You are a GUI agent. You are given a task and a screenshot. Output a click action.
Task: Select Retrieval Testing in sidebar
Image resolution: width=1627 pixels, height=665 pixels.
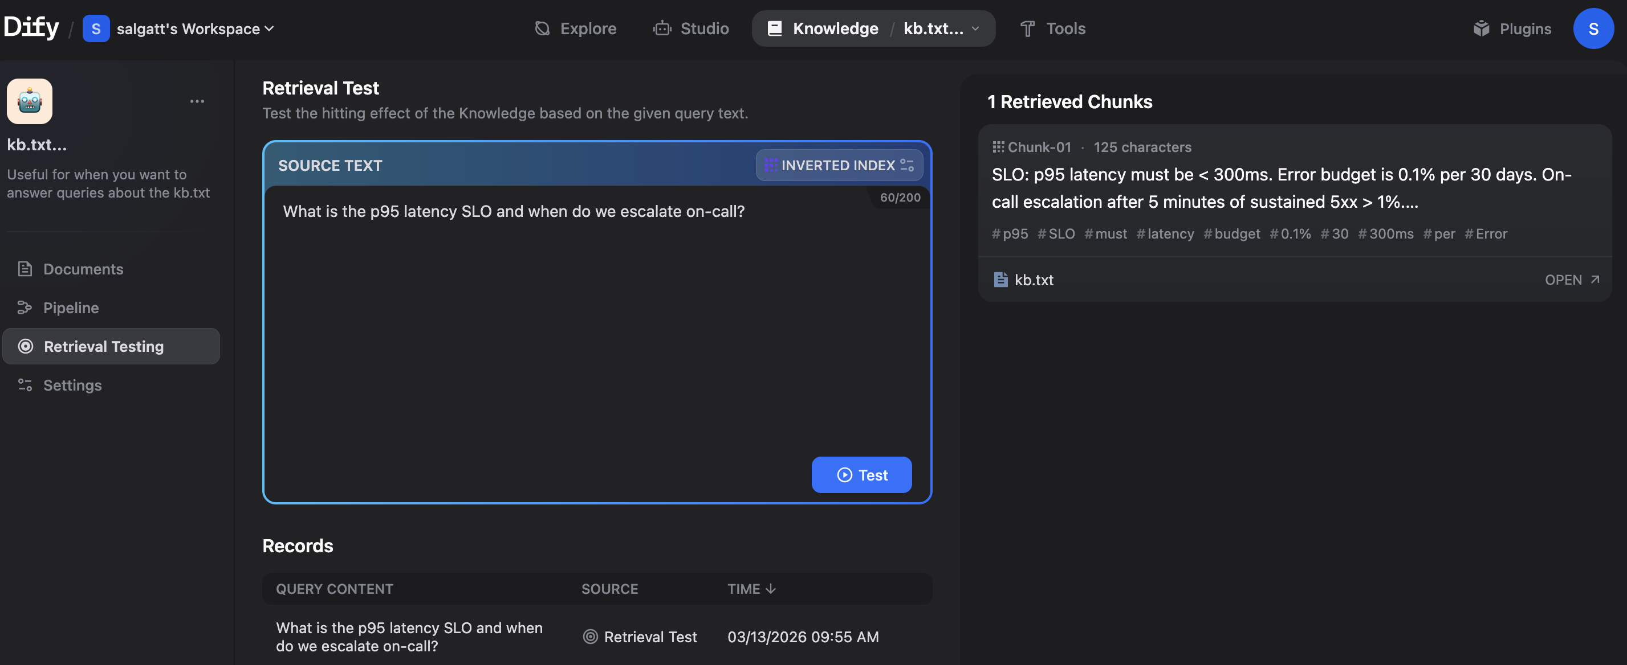point(111,346)
